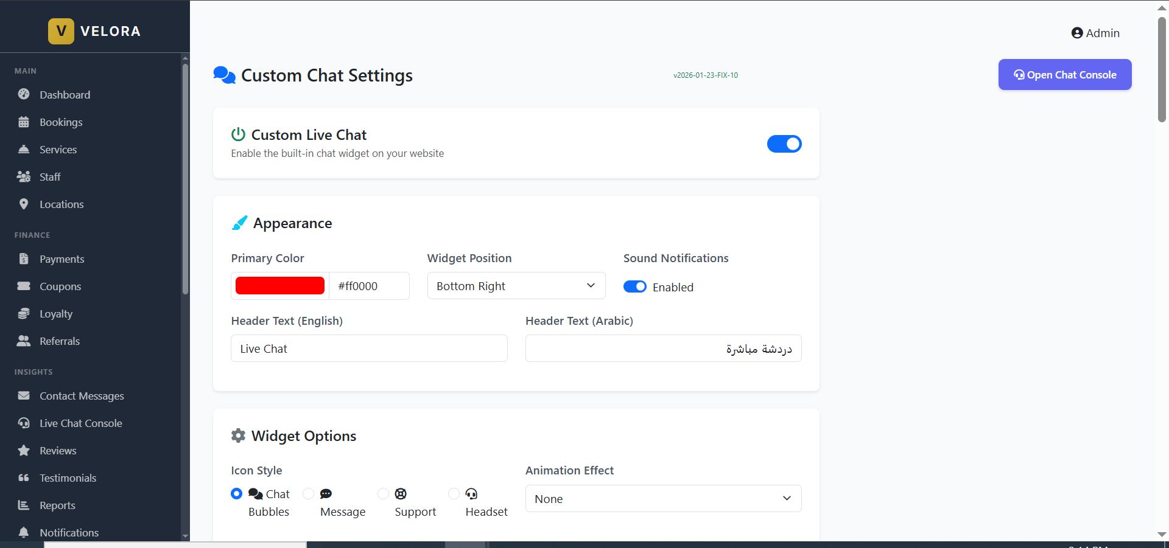Viewport: 1169px width, 548px height.
Task: Click the Admin user avatar icon
Action: [x=1077, y=33]
